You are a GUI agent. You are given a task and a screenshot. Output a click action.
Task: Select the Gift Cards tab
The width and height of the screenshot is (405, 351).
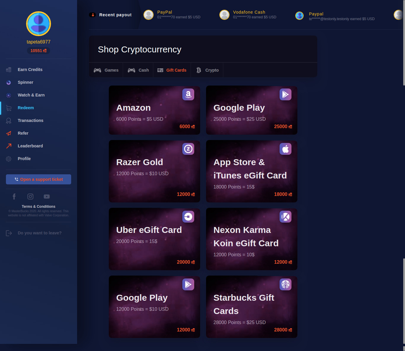172,70
